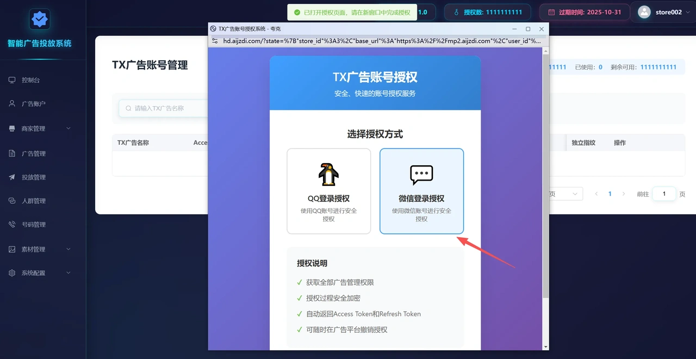Viewport: 696px width, 359px height.
Task: Select 投放管理 in sidebar
Action: 43,177
